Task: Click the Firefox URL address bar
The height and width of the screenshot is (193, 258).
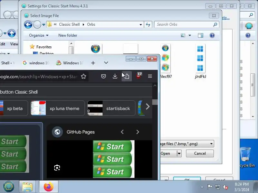Action: 39,77
